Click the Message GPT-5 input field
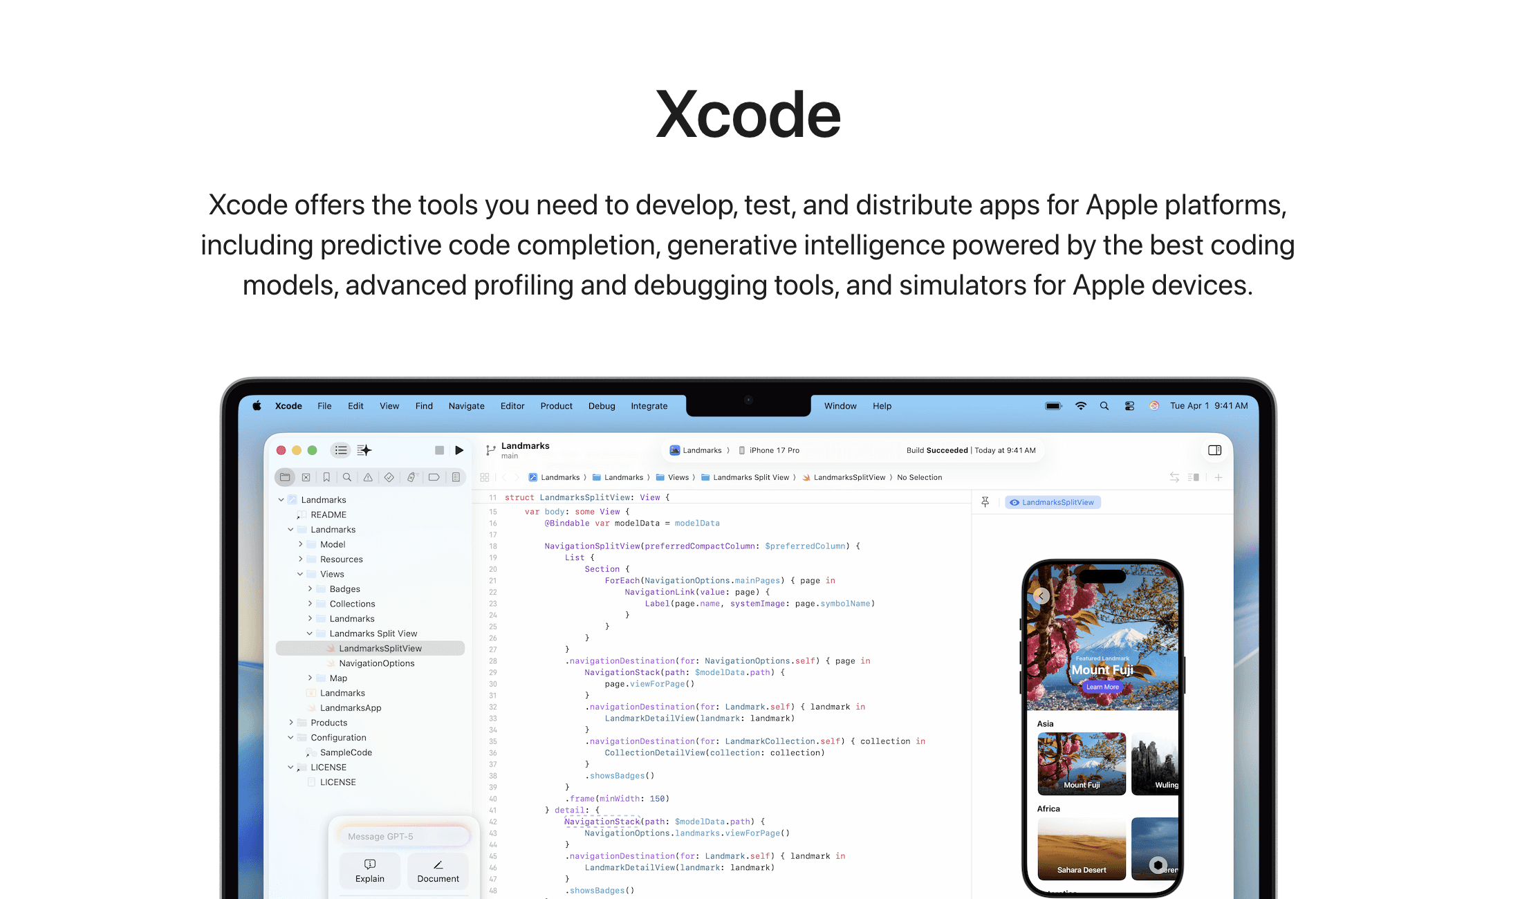 point(405,836)
